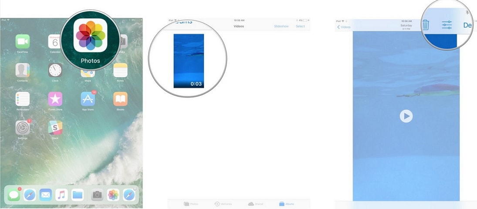Open the Clock app
This screenshot has width=477, height=209.
[x=55, y=70]
